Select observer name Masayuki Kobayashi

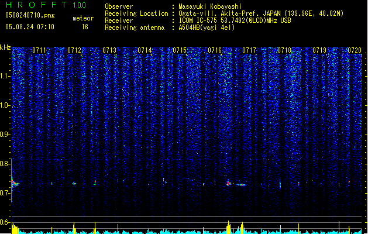[210, 6]
